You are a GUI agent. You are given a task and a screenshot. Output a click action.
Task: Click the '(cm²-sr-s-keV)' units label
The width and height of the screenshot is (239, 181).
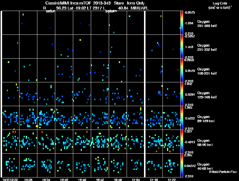220,8
